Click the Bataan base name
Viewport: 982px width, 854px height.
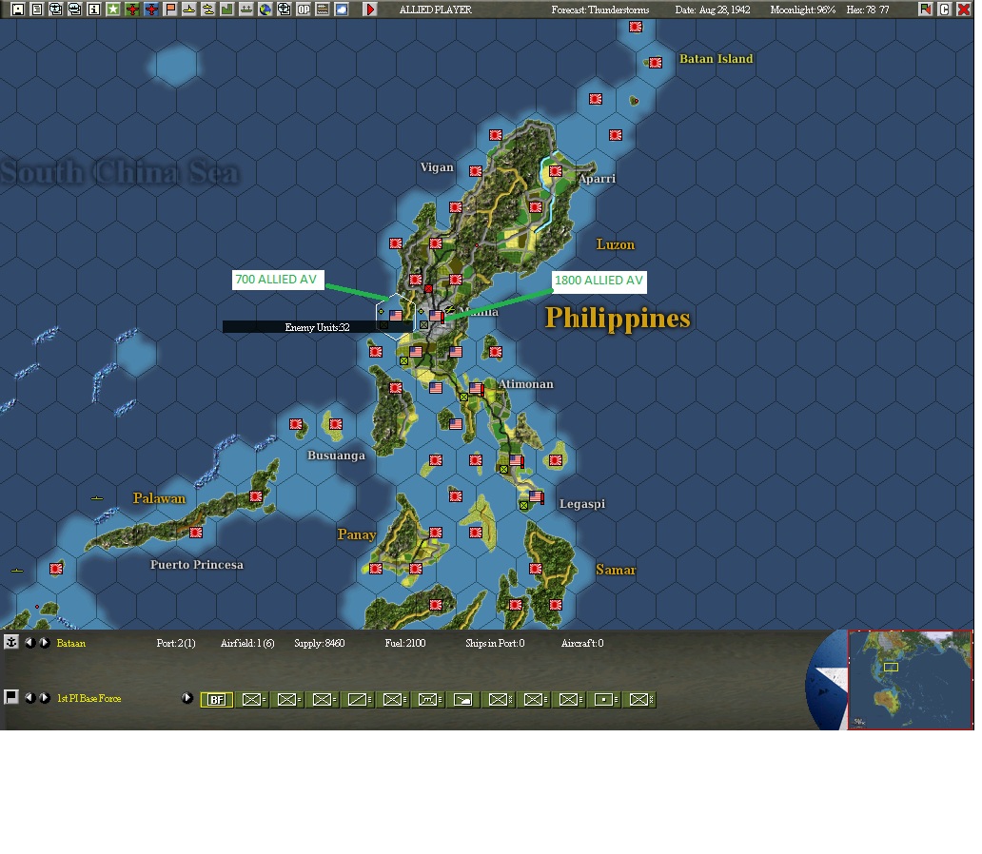click(70, 643)
